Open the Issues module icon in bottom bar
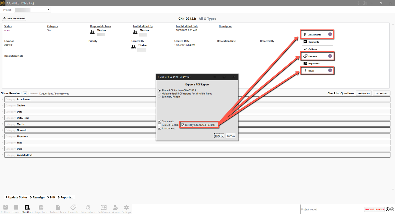This screenshot has height=216, width=395. 16,209
